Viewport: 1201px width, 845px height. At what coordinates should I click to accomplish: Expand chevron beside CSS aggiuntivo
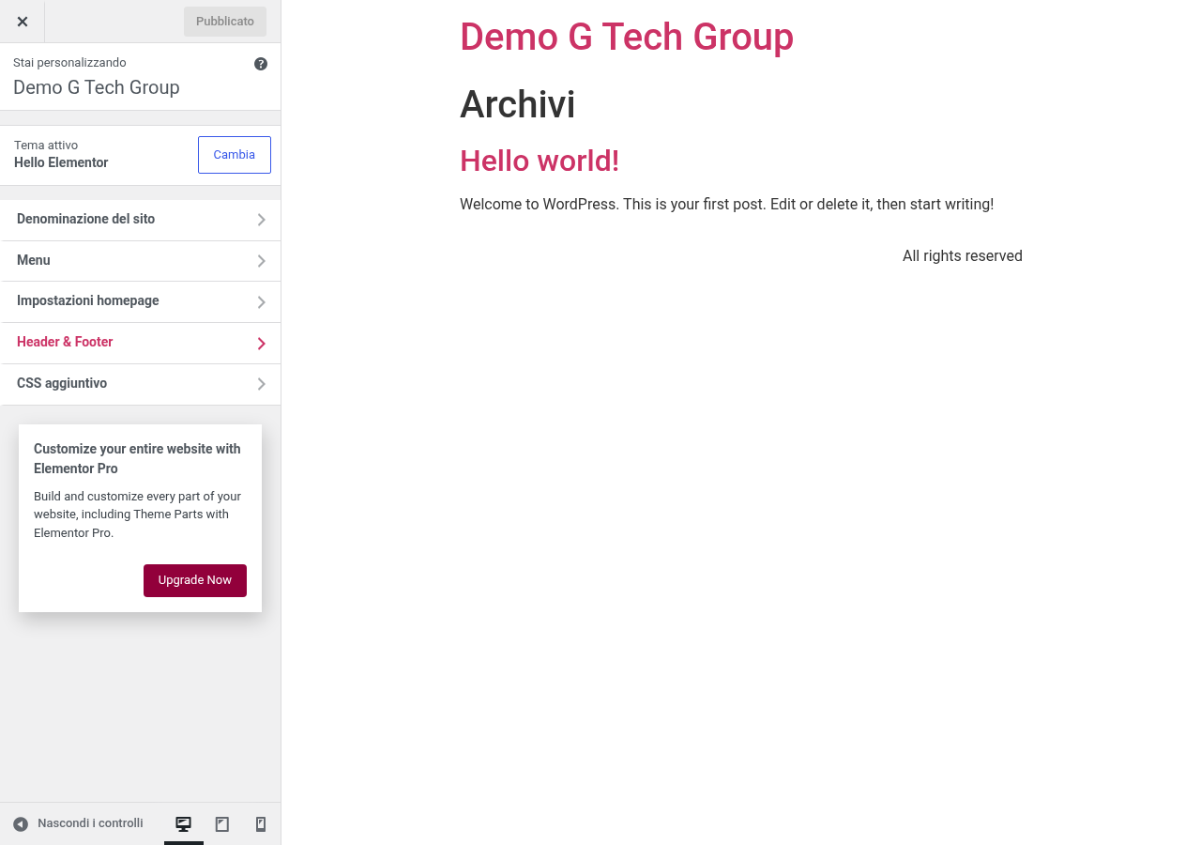click(x=262, y=384)
